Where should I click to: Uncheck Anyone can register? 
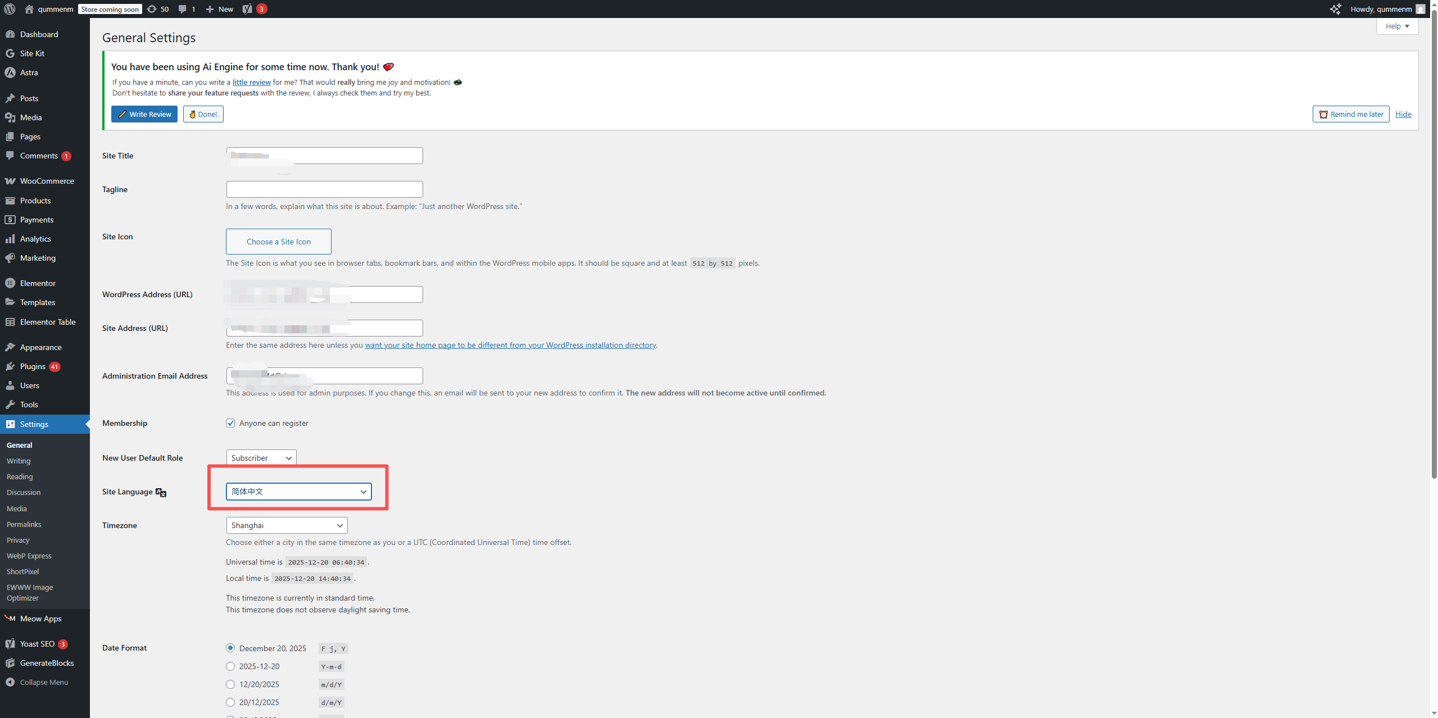(x=230, y=422)
